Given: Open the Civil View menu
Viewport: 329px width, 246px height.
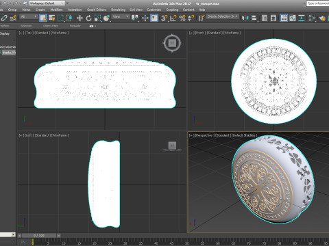Looking at the screenshot, I should (x=136, y=10).
